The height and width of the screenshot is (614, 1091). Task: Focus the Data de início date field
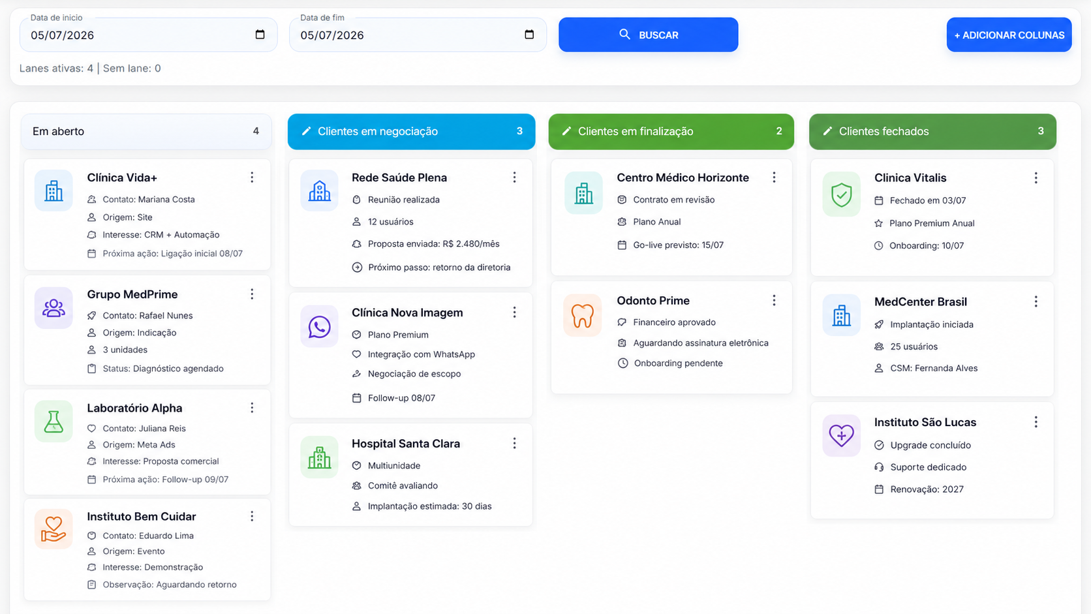pyautogui.click(x=149, y=35)
